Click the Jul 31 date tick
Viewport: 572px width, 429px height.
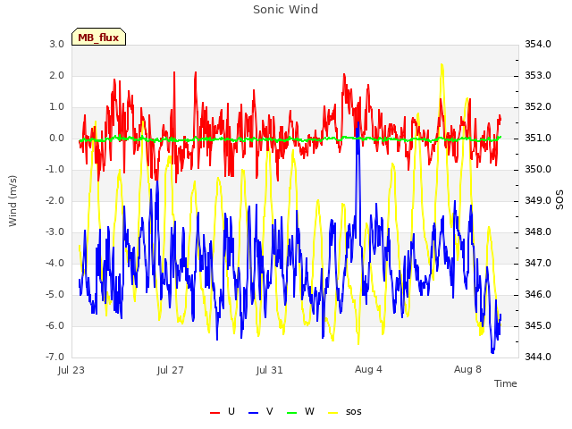(270, 370)
